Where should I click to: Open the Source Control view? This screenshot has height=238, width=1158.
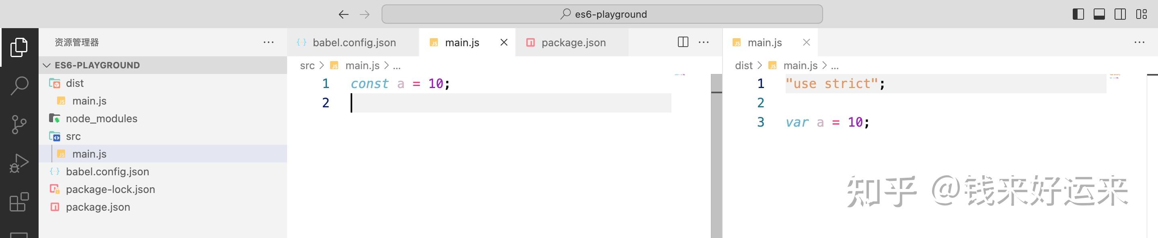coord(19,124)
